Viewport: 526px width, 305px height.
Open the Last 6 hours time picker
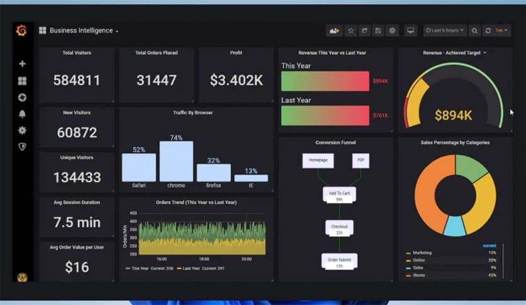445,30
